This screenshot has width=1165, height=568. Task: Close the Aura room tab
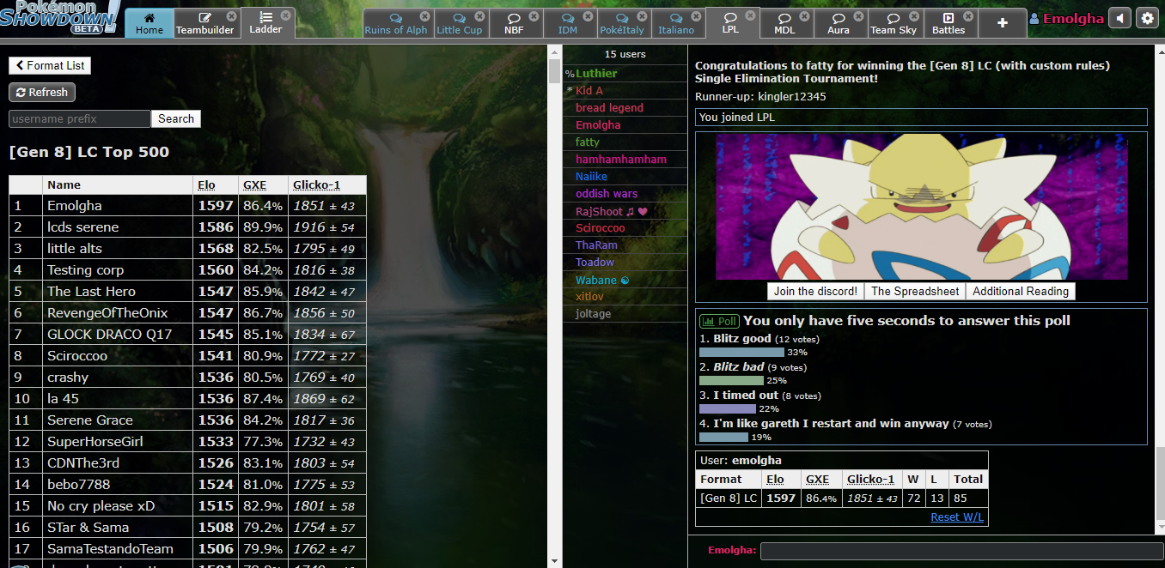click(859, 16)
